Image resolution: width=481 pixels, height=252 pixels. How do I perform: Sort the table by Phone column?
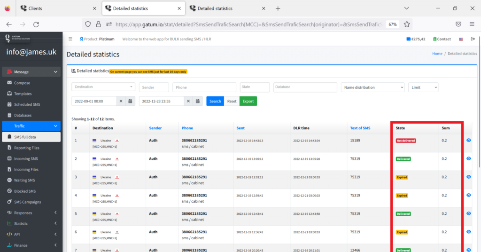point(187,128)
